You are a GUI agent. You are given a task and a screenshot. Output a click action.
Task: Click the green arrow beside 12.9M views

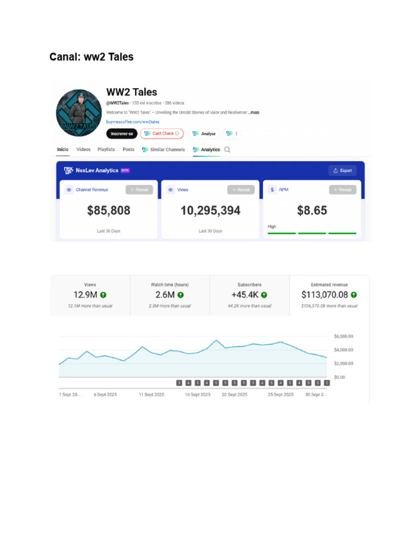tap(103, 295)
